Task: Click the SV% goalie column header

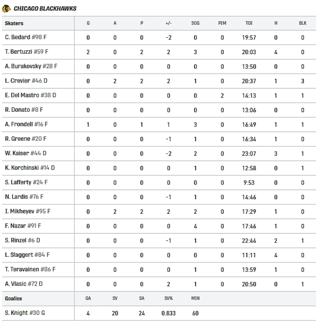Action: coord(168,298)
